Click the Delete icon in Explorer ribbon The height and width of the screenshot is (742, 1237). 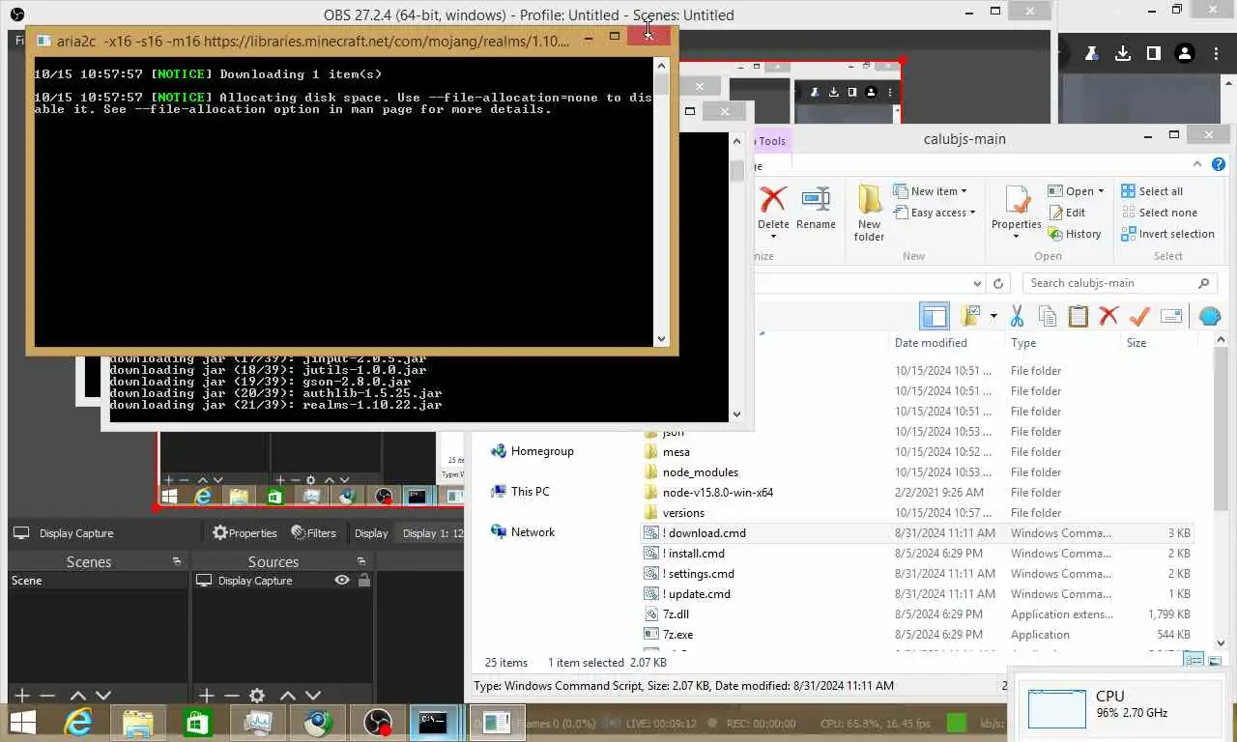(x=773, y=200)
